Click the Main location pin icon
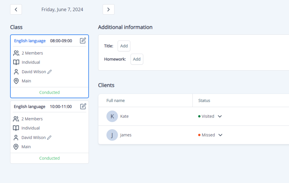 tap(16, 81)
